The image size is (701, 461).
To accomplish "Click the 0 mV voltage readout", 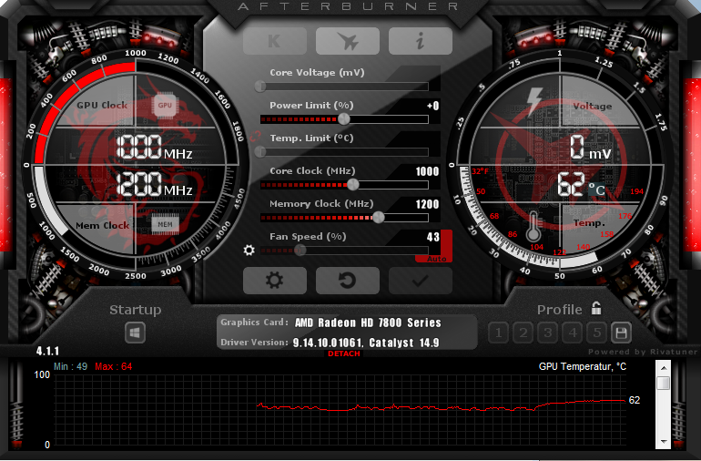I will point(590,148).
